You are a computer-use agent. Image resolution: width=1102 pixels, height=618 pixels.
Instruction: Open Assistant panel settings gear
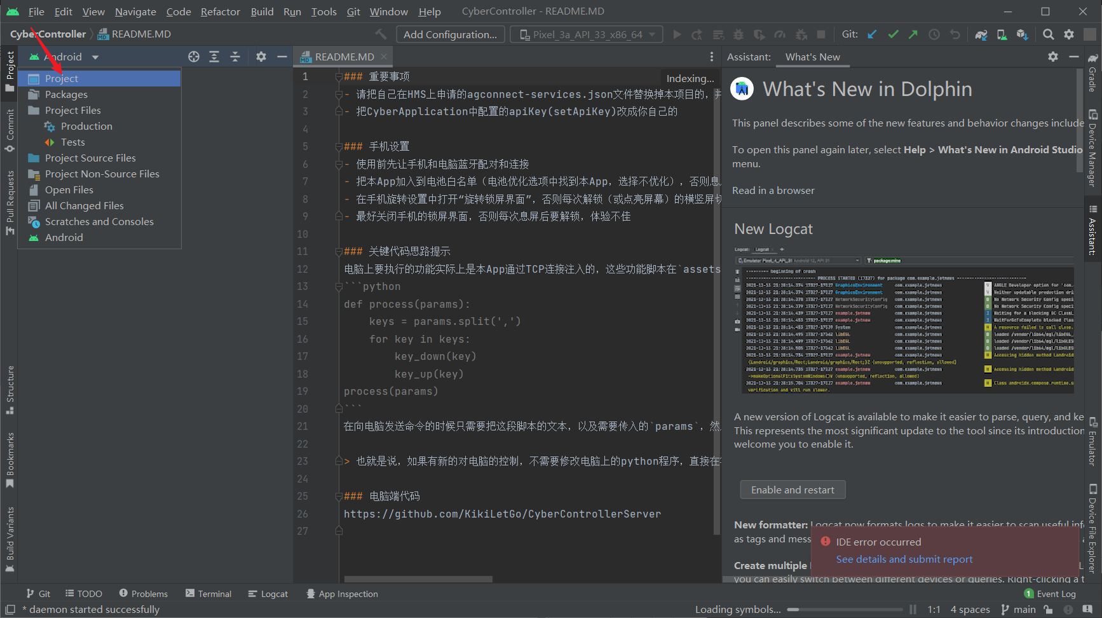pyautogui.click(x=1053, y=57)
